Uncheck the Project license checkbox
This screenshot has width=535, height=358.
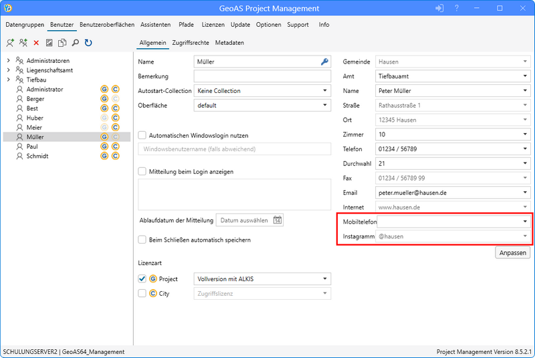pos(142,279)
